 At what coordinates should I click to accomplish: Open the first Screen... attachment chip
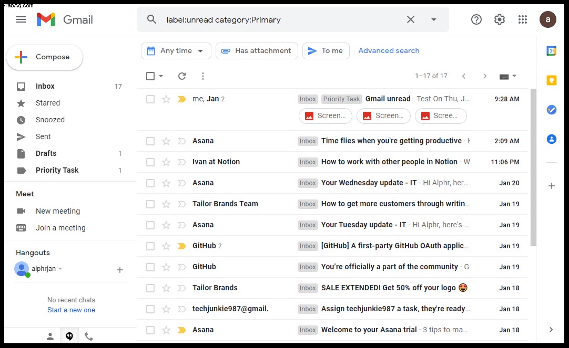[325, 116]
